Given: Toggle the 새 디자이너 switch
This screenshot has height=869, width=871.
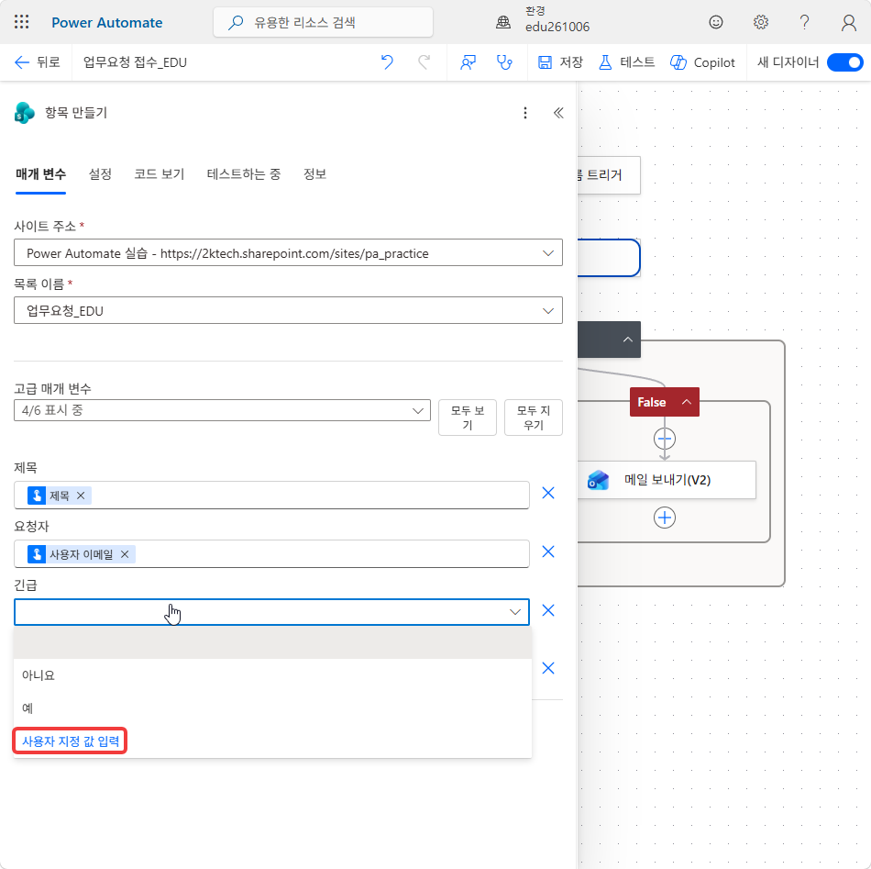Looking at the screenshot, I should [x=845, y=62].
